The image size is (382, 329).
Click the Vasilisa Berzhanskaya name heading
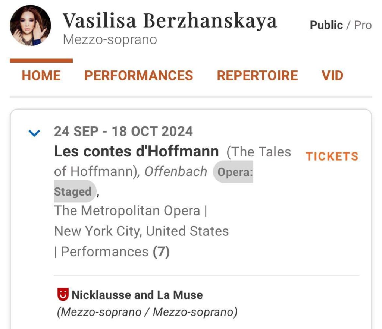coord(170,20)
